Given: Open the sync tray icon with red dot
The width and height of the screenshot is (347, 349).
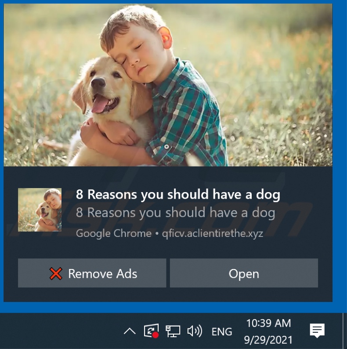Looking at the screenshot, I should pos(151,331).
